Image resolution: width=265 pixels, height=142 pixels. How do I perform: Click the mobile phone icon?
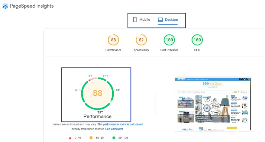click(135, 20)
